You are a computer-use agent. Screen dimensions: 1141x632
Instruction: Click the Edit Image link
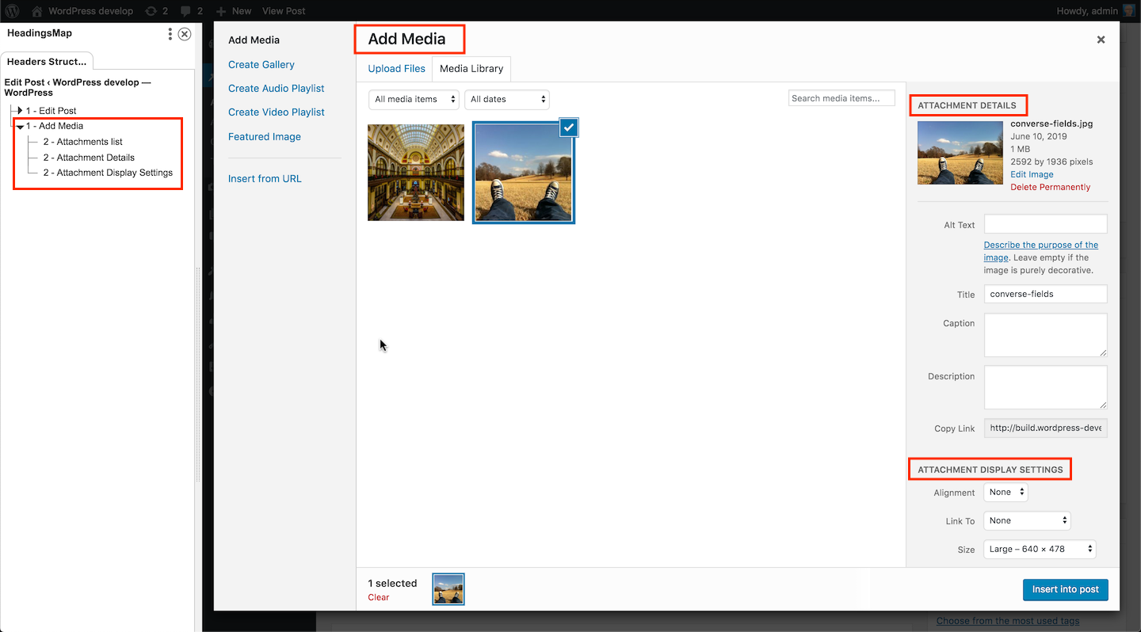(1032, 174)
